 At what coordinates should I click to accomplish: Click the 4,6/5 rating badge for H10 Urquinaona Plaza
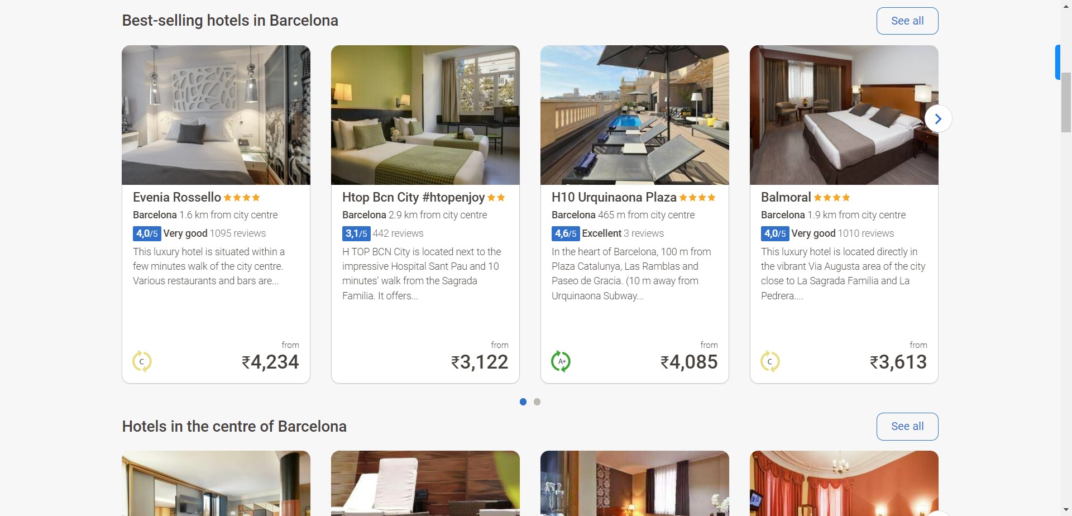[x=566, y=233]
